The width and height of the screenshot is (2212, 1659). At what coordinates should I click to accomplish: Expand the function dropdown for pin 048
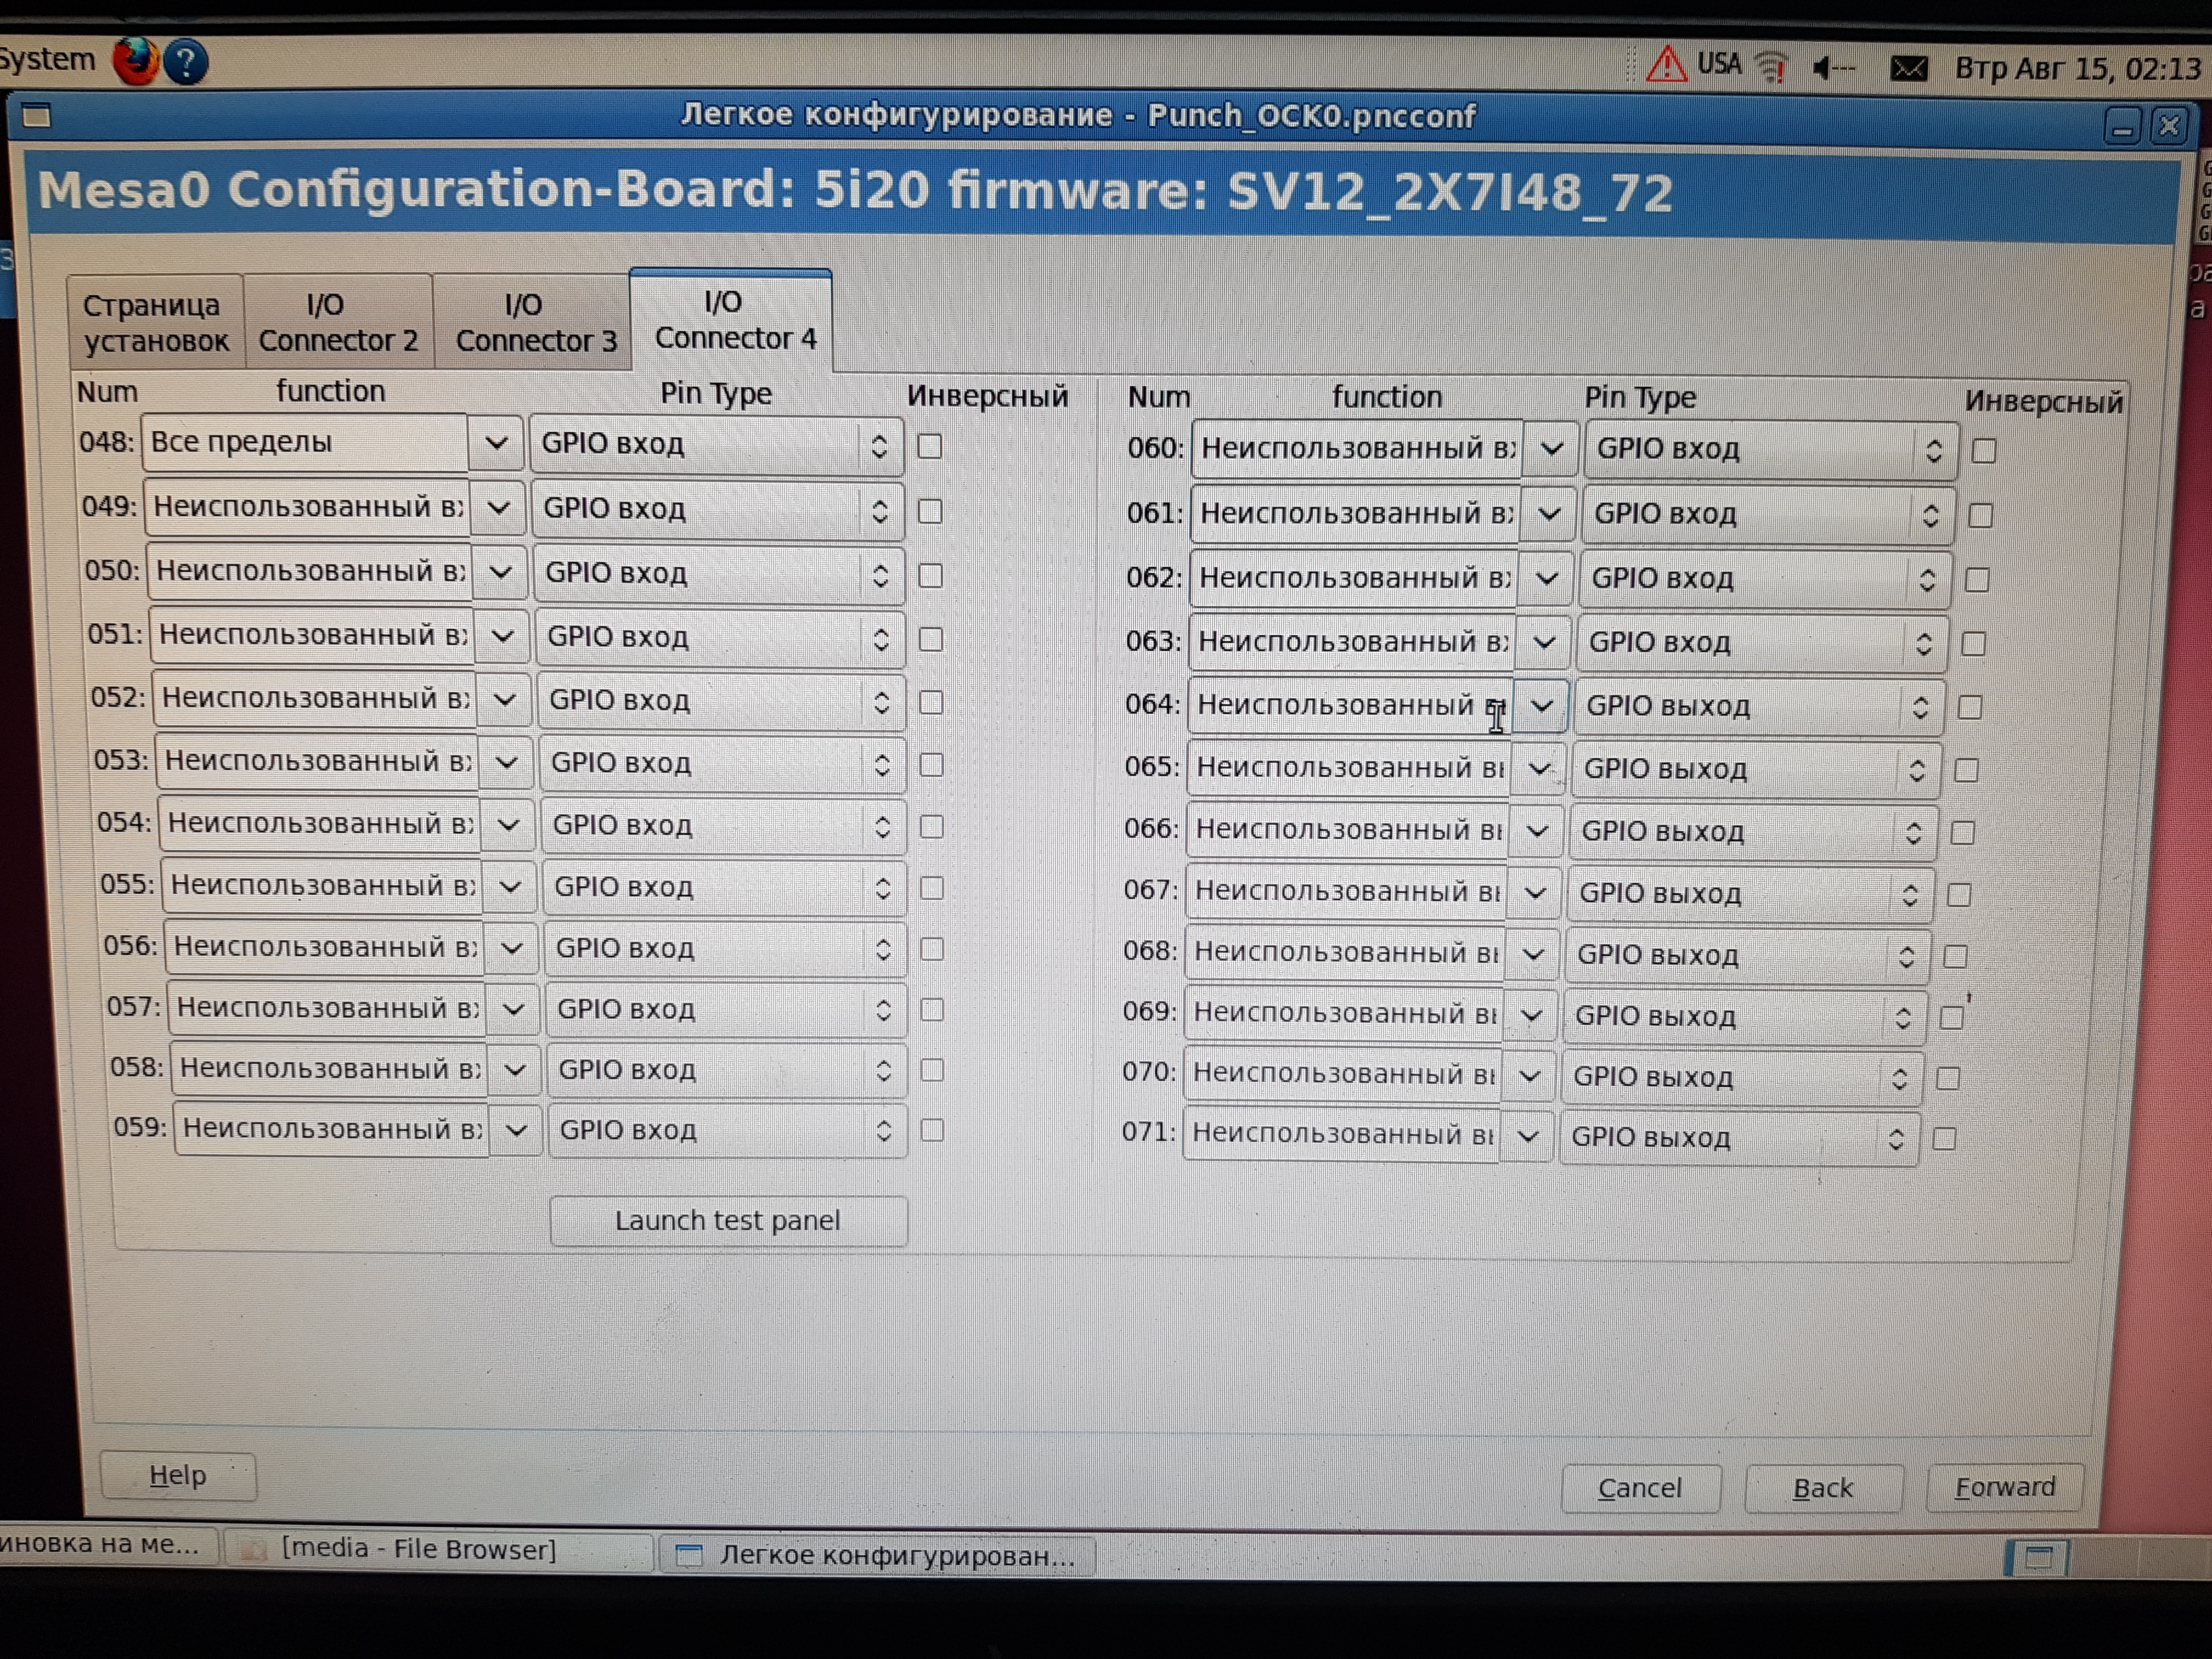(496, 443)
